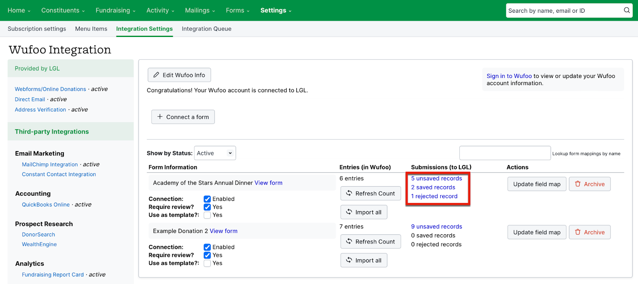Open Fundraising Report Card link

point(53,275)
